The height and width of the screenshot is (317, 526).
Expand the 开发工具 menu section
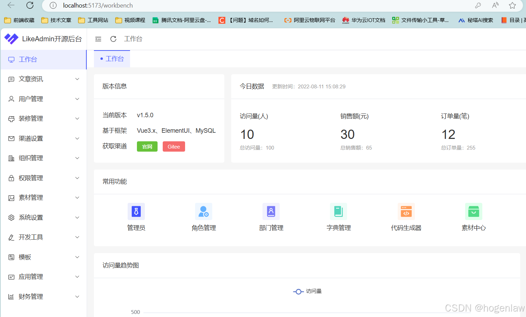pos(31,237)
